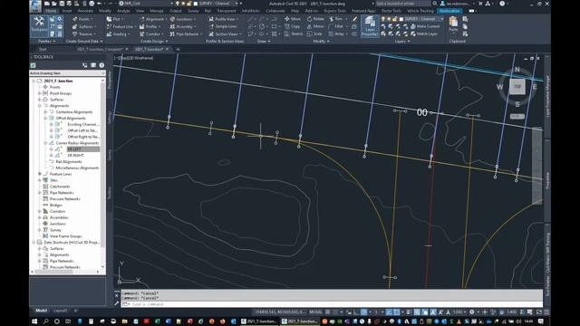Select the Move tool
Screen dimensions: 580x326
[293, 19]
